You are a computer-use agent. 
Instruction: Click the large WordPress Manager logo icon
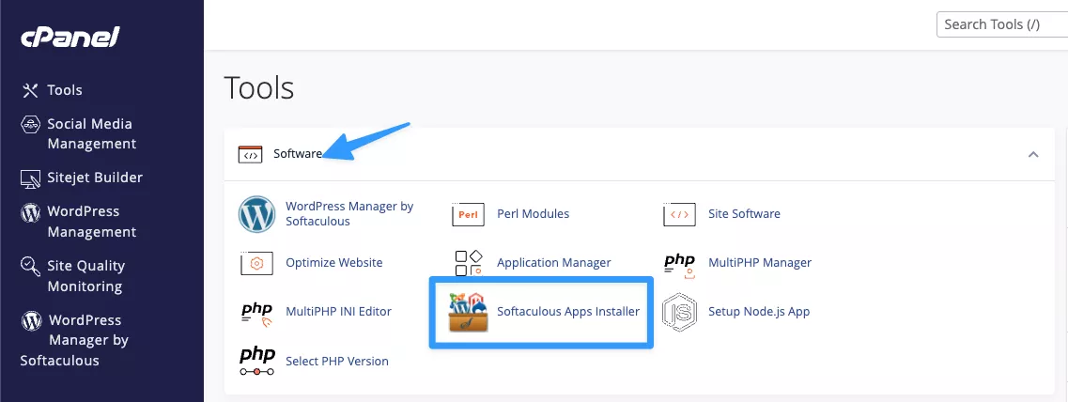click(256, 214)
